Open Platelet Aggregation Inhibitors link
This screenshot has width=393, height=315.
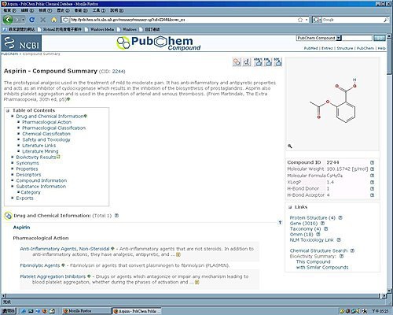53,276
